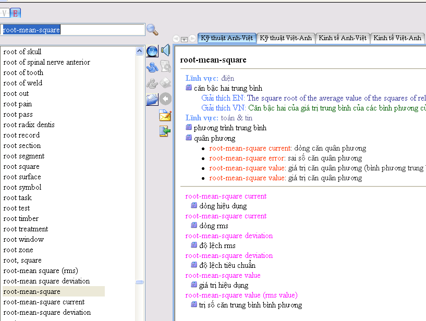Select 'root-mean-square current' in word list
This screenshot has height=321, width=426.
pyautogui.click(x=44, y=302)
